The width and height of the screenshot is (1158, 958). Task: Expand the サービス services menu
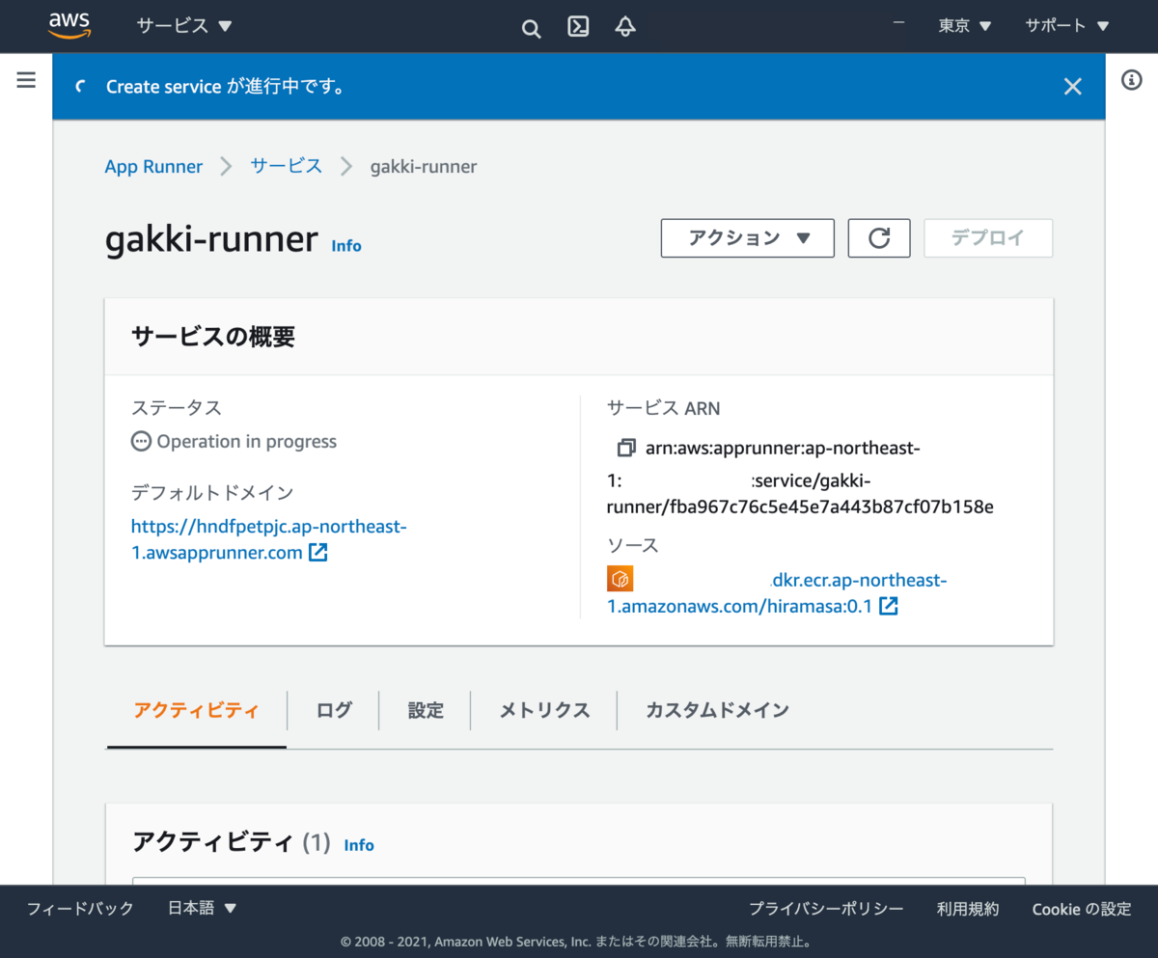point(184,26)
